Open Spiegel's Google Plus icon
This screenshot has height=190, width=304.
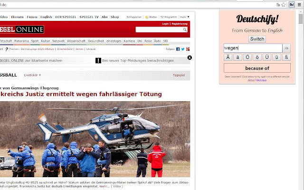point(188,49)
